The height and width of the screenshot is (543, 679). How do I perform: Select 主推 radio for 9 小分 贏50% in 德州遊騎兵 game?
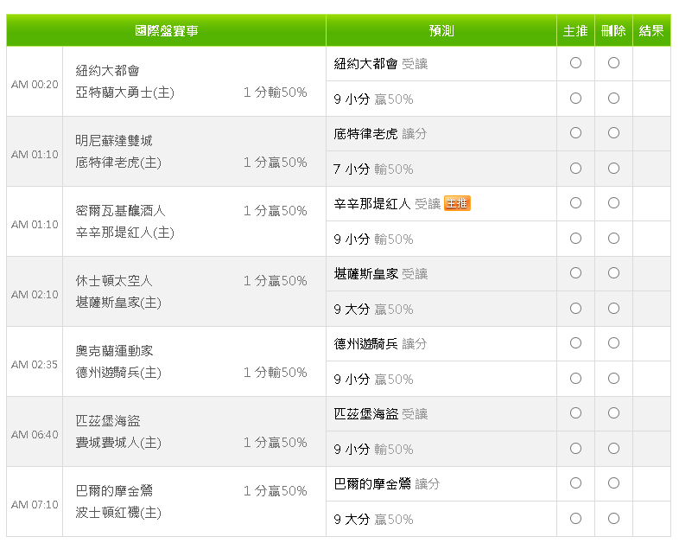point(575,379)
